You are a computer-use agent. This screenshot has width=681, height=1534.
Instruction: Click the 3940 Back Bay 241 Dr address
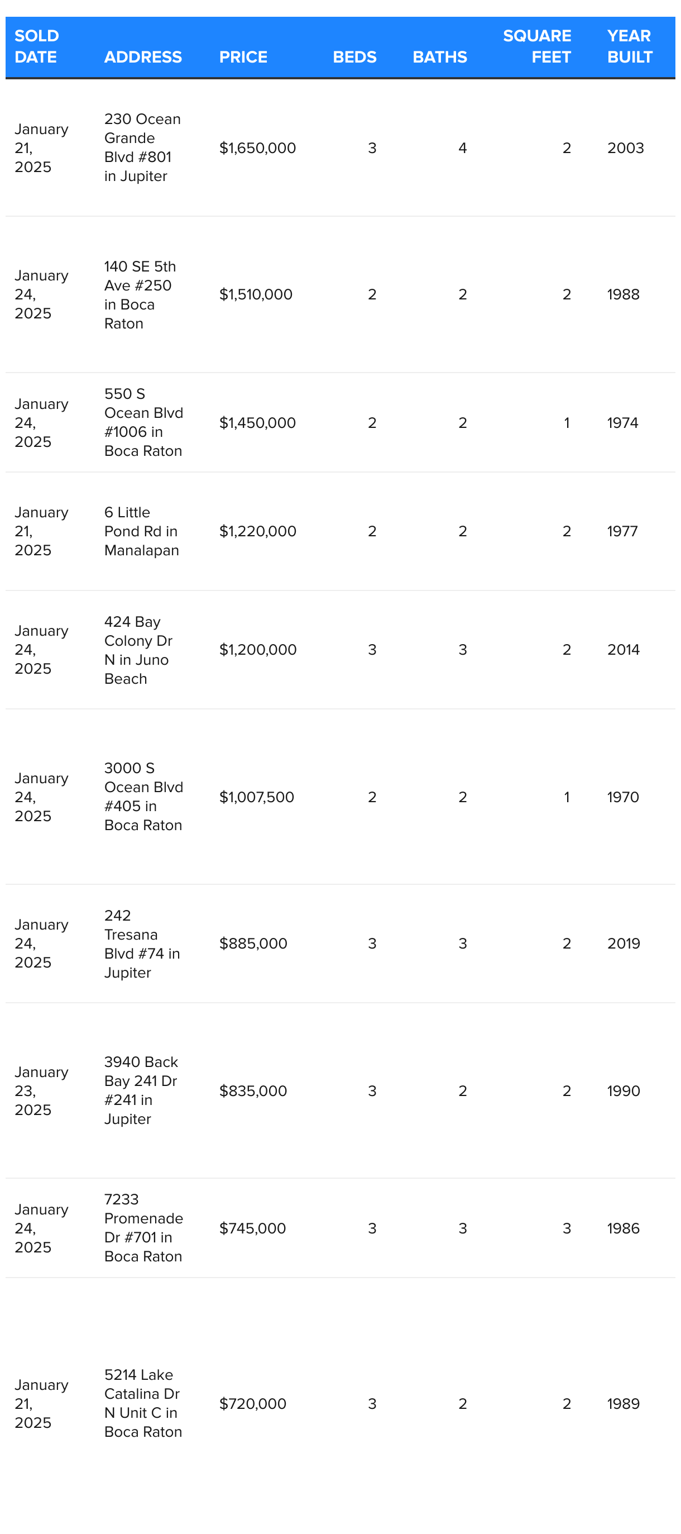point(141,1090)
